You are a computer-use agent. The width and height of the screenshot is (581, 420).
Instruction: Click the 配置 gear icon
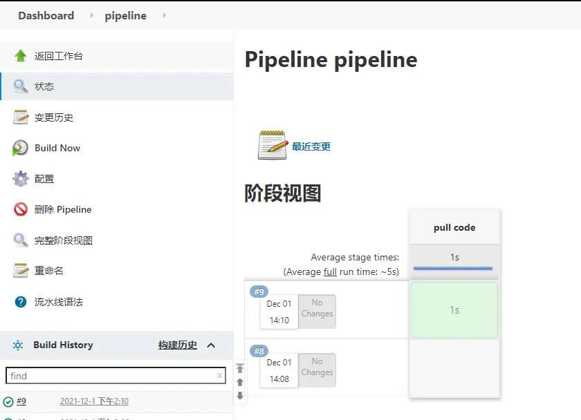pos(21,179)
